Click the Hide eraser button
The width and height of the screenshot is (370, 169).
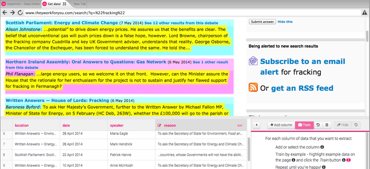(x=343, y=125)
